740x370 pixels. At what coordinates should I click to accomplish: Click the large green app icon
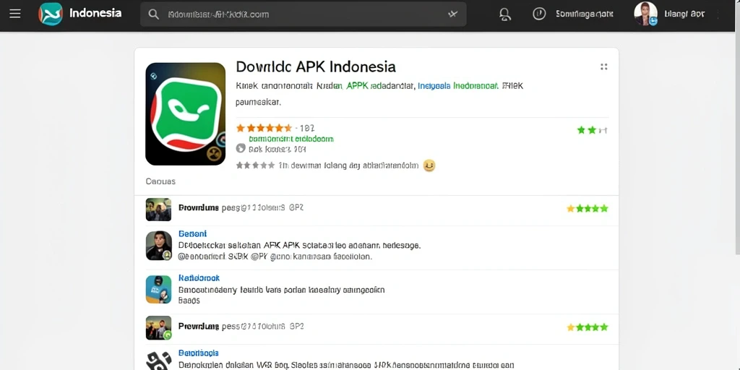(186, 113)
